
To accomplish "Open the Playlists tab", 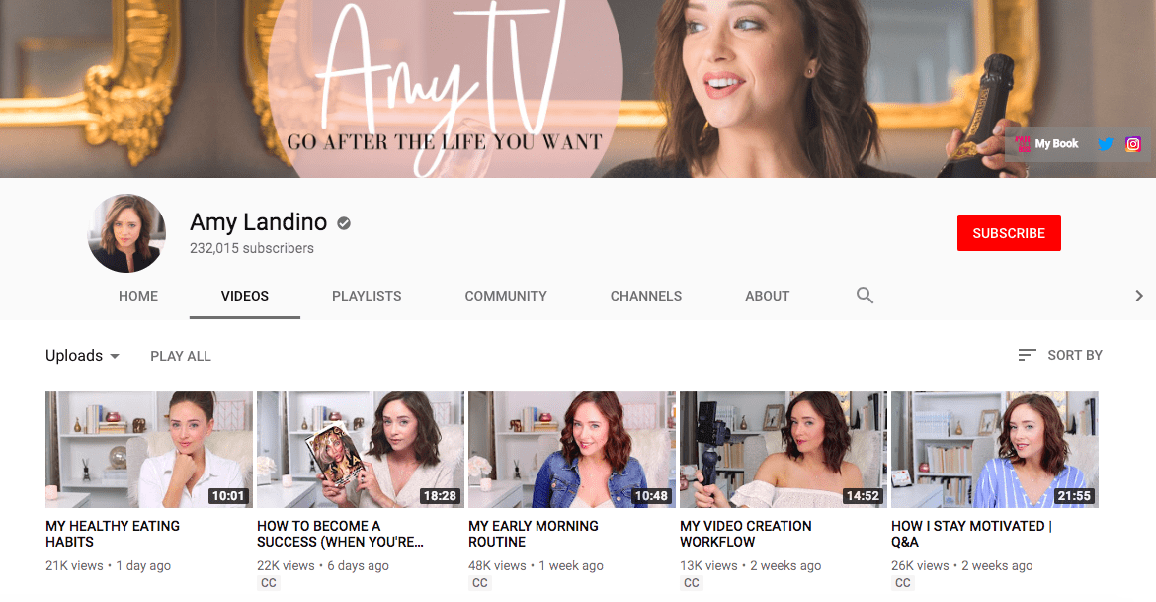I will (367, 296).
